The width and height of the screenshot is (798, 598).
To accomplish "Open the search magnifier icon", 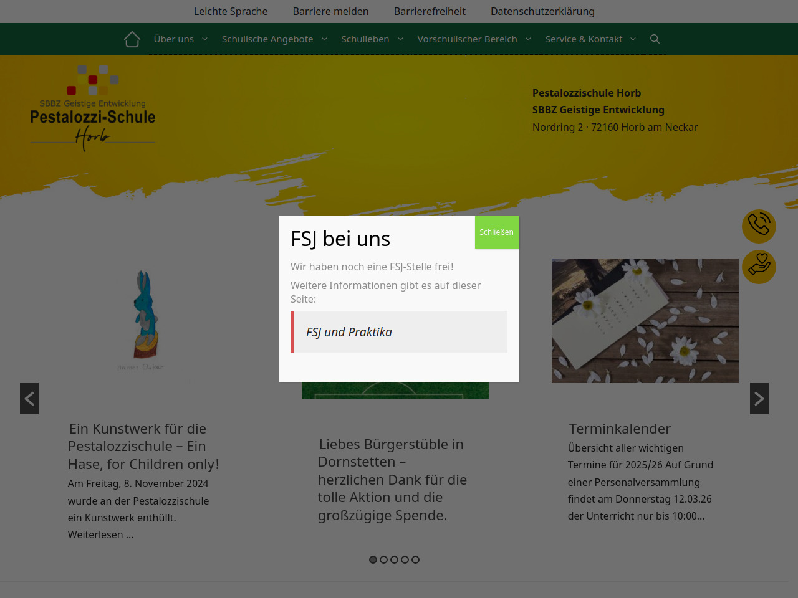I will tap(655, 39).
